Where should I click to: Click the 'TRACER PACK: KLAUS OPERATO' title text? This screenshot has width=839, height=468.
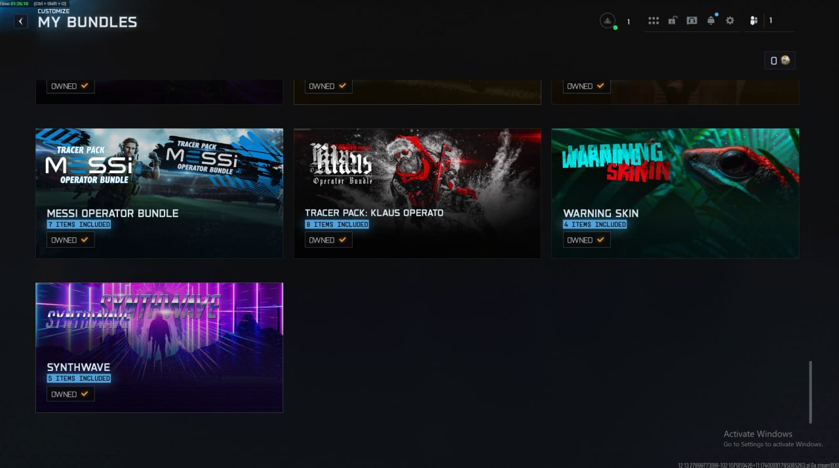tap(374, 213)
